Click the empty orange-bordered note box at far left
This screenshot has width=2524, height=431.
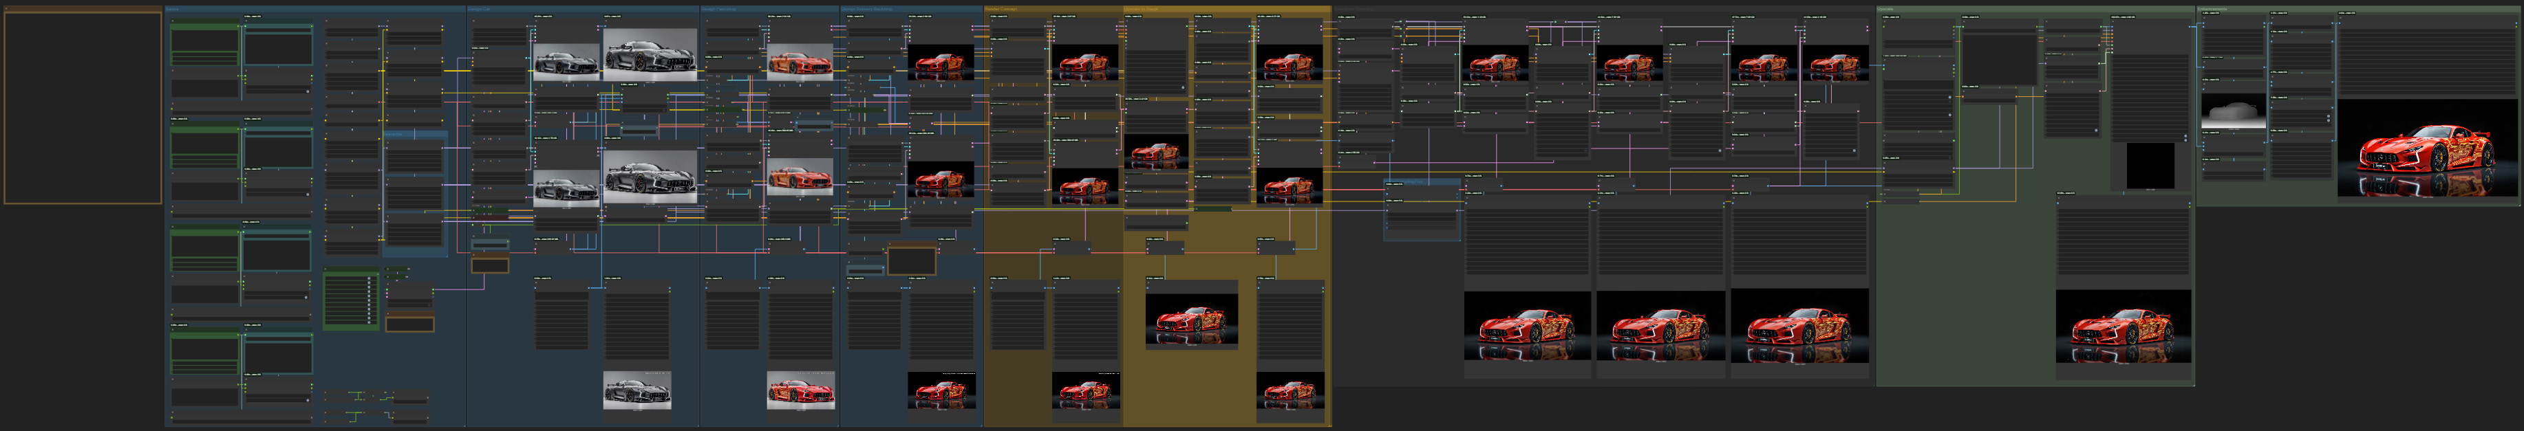tap(83, 108)
